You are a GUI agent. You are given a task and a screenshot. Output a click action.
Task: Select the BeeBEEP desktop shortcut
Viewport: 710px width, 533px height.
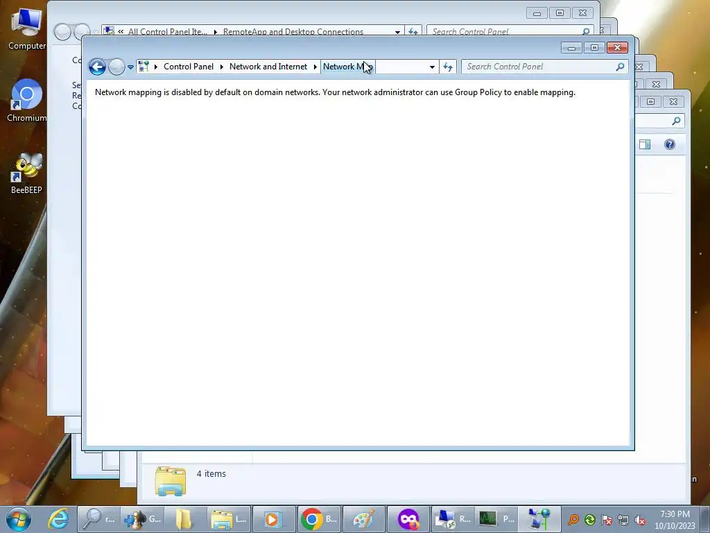pyautogui.click(x=27, y=174)
